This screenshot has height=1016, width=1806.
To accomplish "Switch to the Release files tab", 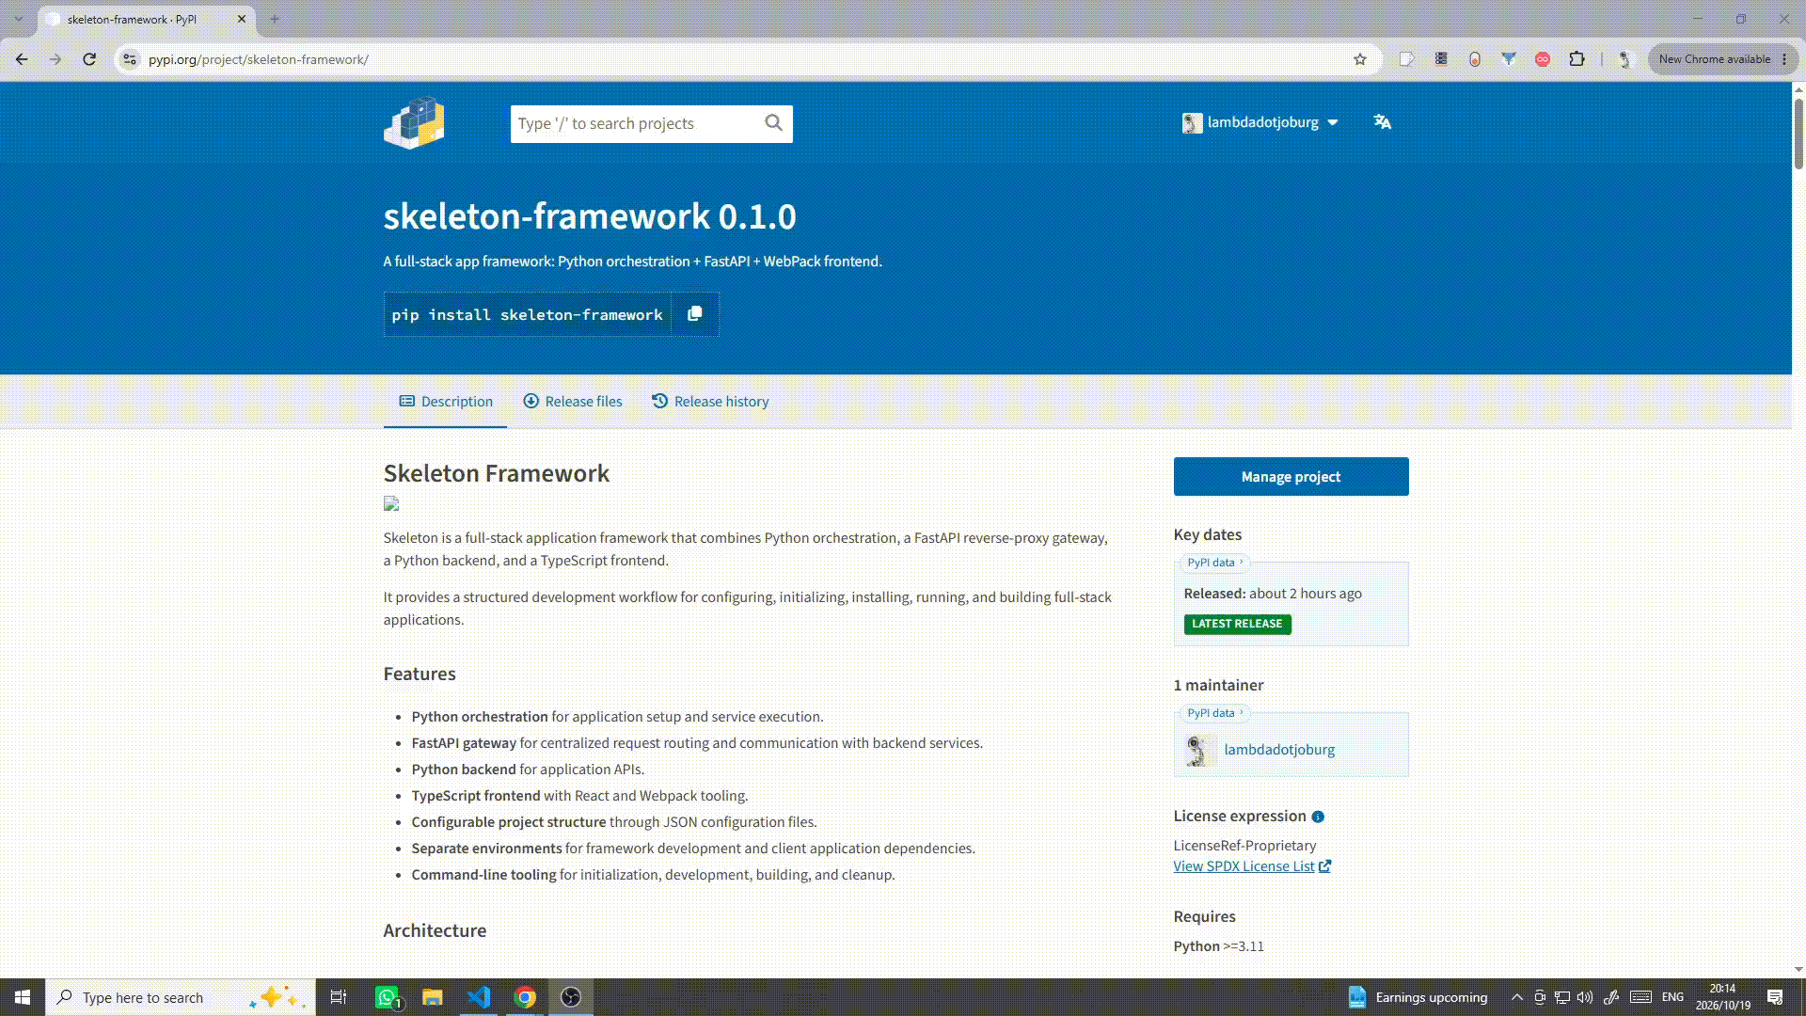I will point(573,402).
